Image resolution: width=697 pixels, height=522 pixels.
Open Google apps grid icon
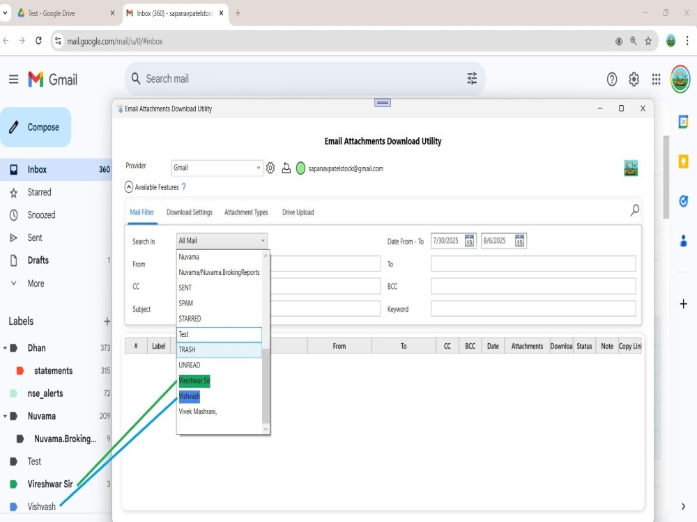click(x=656, y=79)
